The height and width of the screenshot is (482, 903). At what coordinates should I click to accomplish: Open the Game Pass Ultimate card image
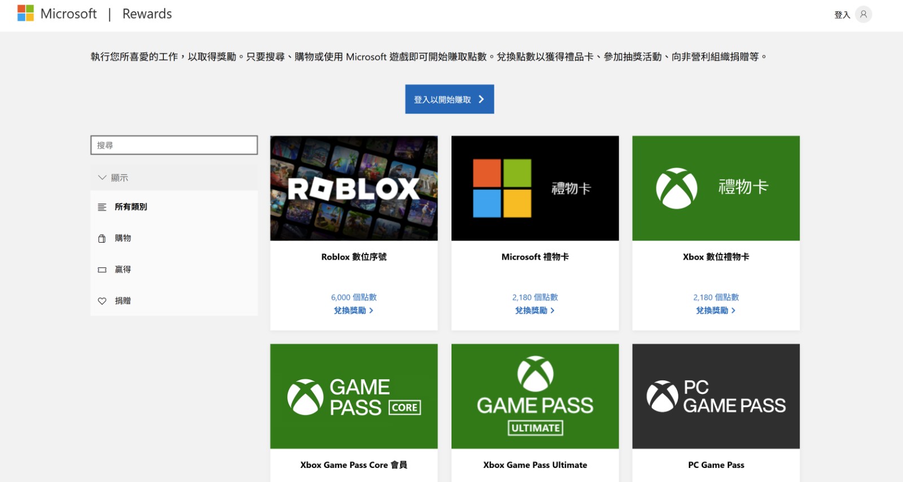[x=535, y=396]
